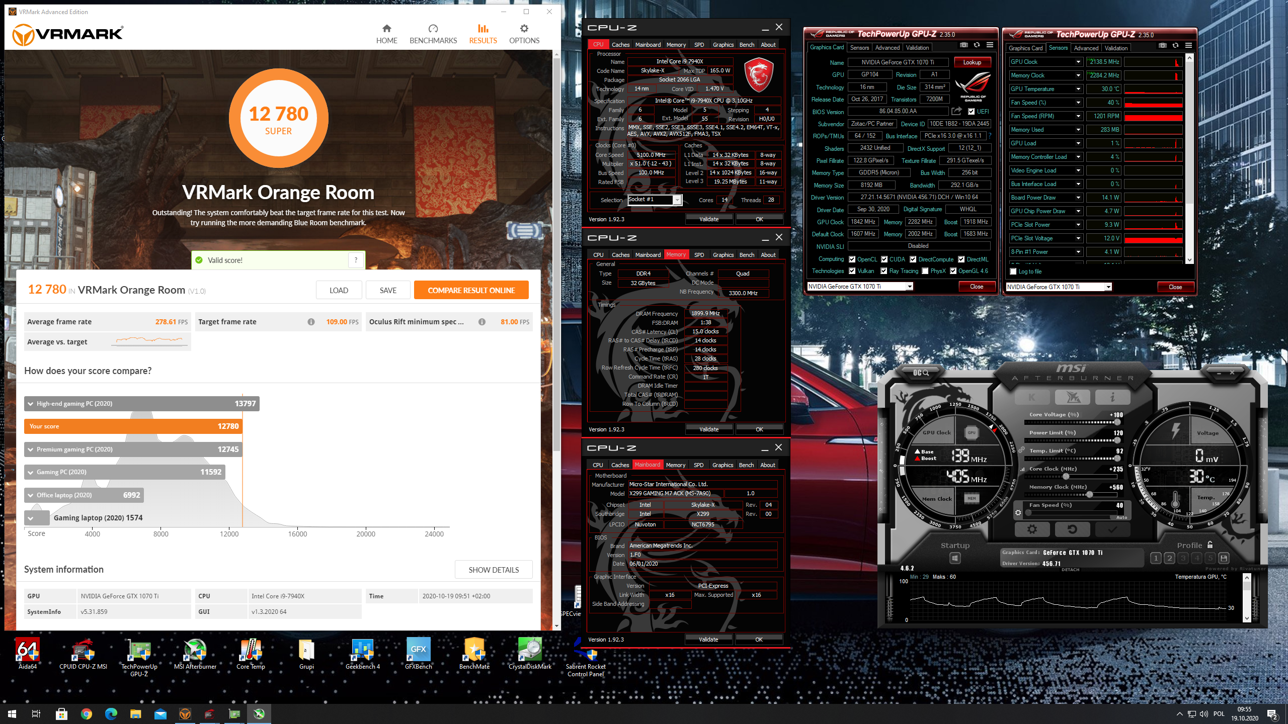Click Show Details in System information
Viewport: 1288px width, 724px height.
coord(494,570)
